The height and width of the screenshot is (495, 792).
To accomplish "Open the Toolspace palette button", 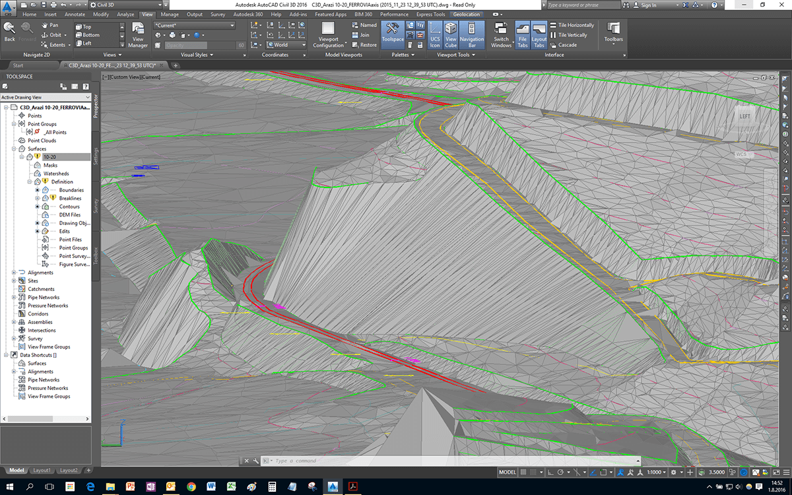I will (x=392, y=34).
